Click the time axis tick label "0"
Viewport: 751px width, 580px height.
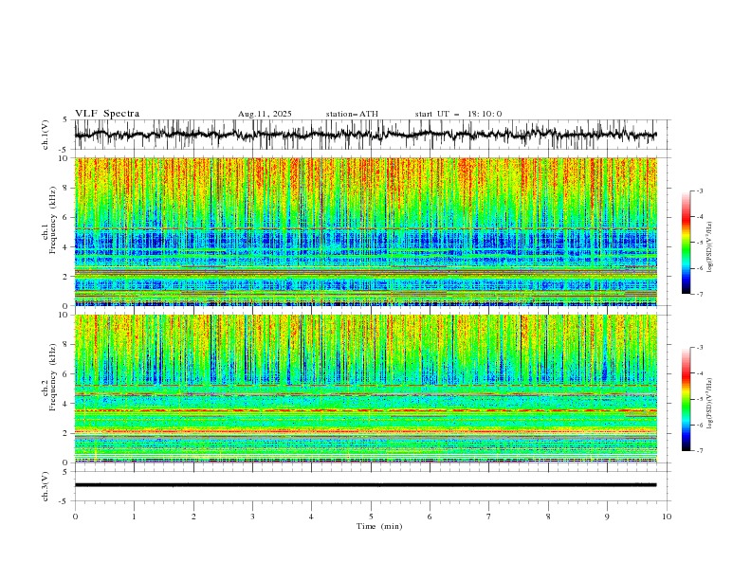tap(75, 517)
